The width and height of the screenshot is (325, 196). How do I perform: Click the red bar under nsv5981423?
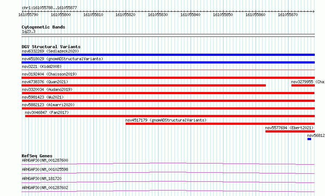(168, 101)
